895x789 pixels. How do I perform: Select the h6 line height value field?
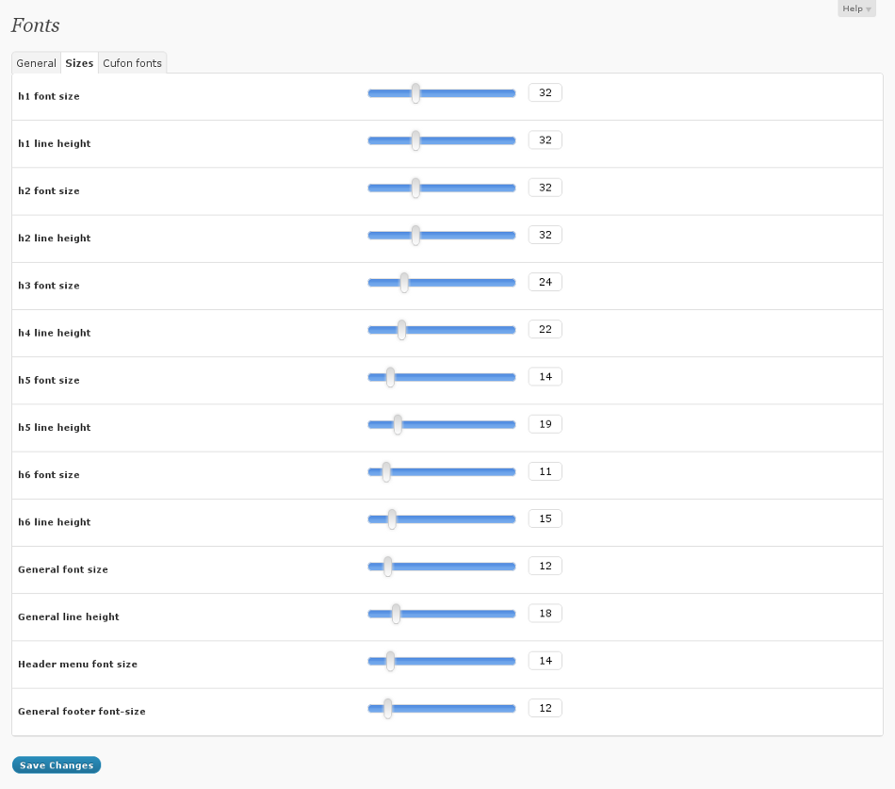click(x=545, y=518)
